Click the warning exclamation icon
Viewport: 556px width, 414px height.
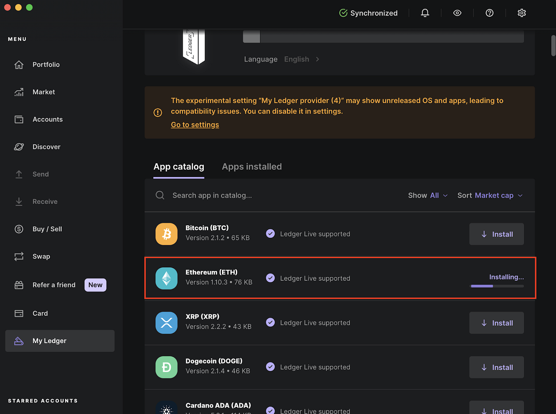click(158, 113)
